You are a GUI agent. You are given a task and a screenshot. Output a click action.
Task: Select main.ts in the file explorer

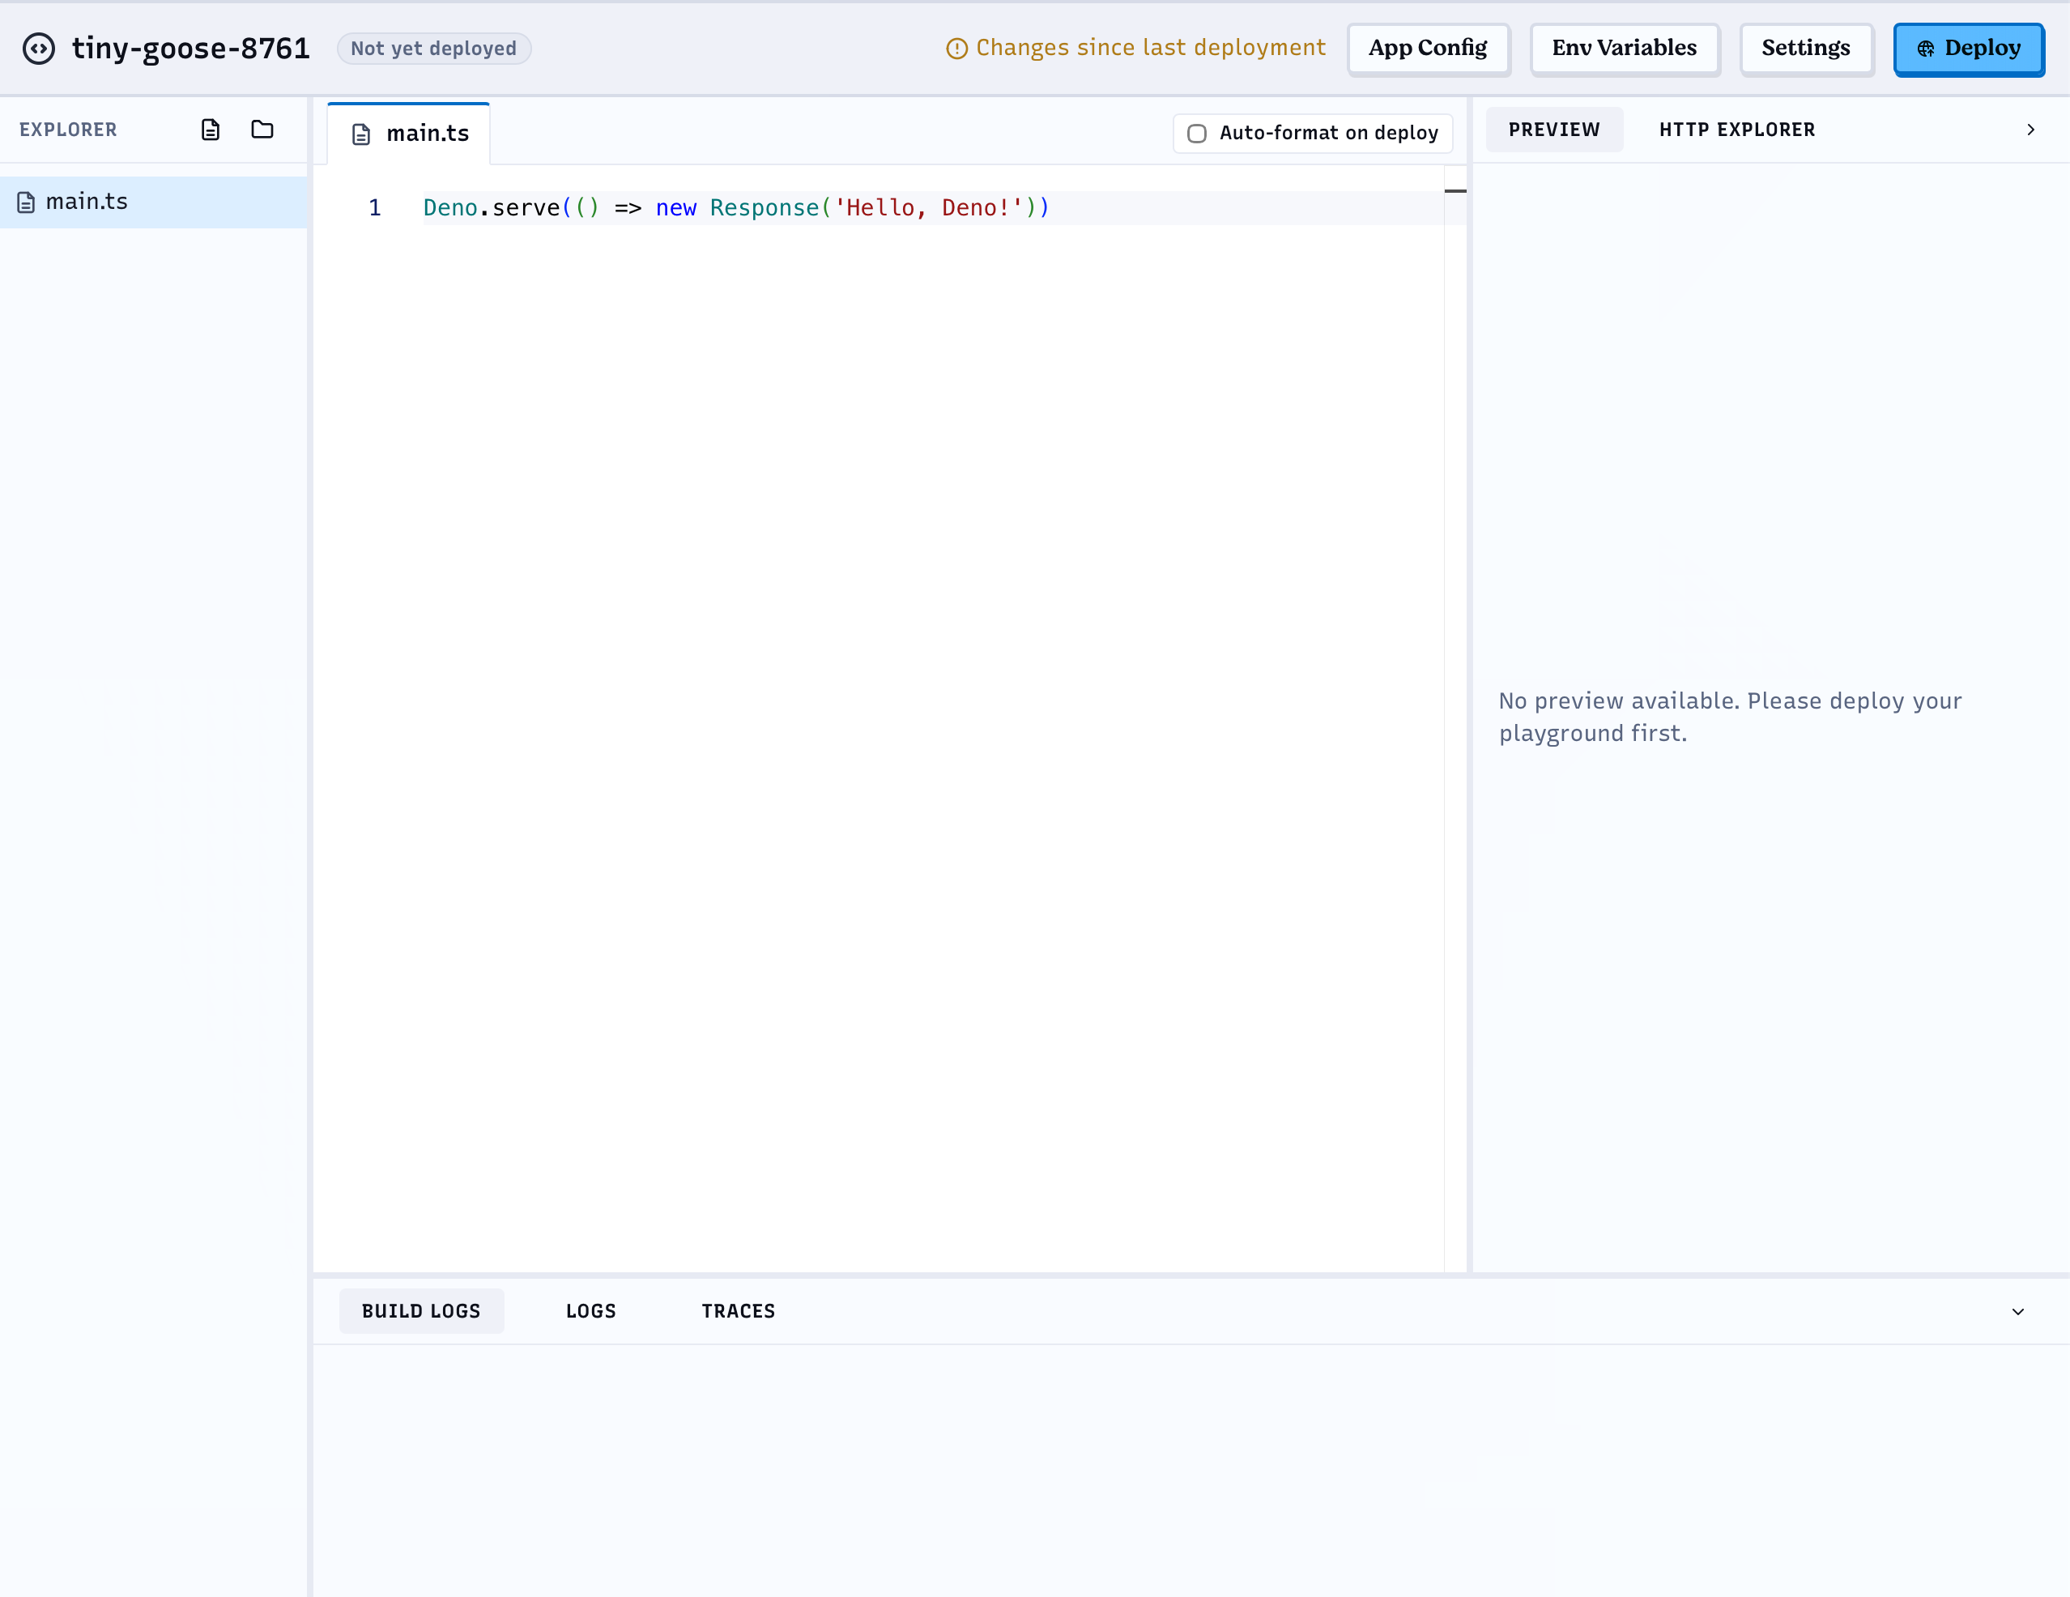(154, 202)
